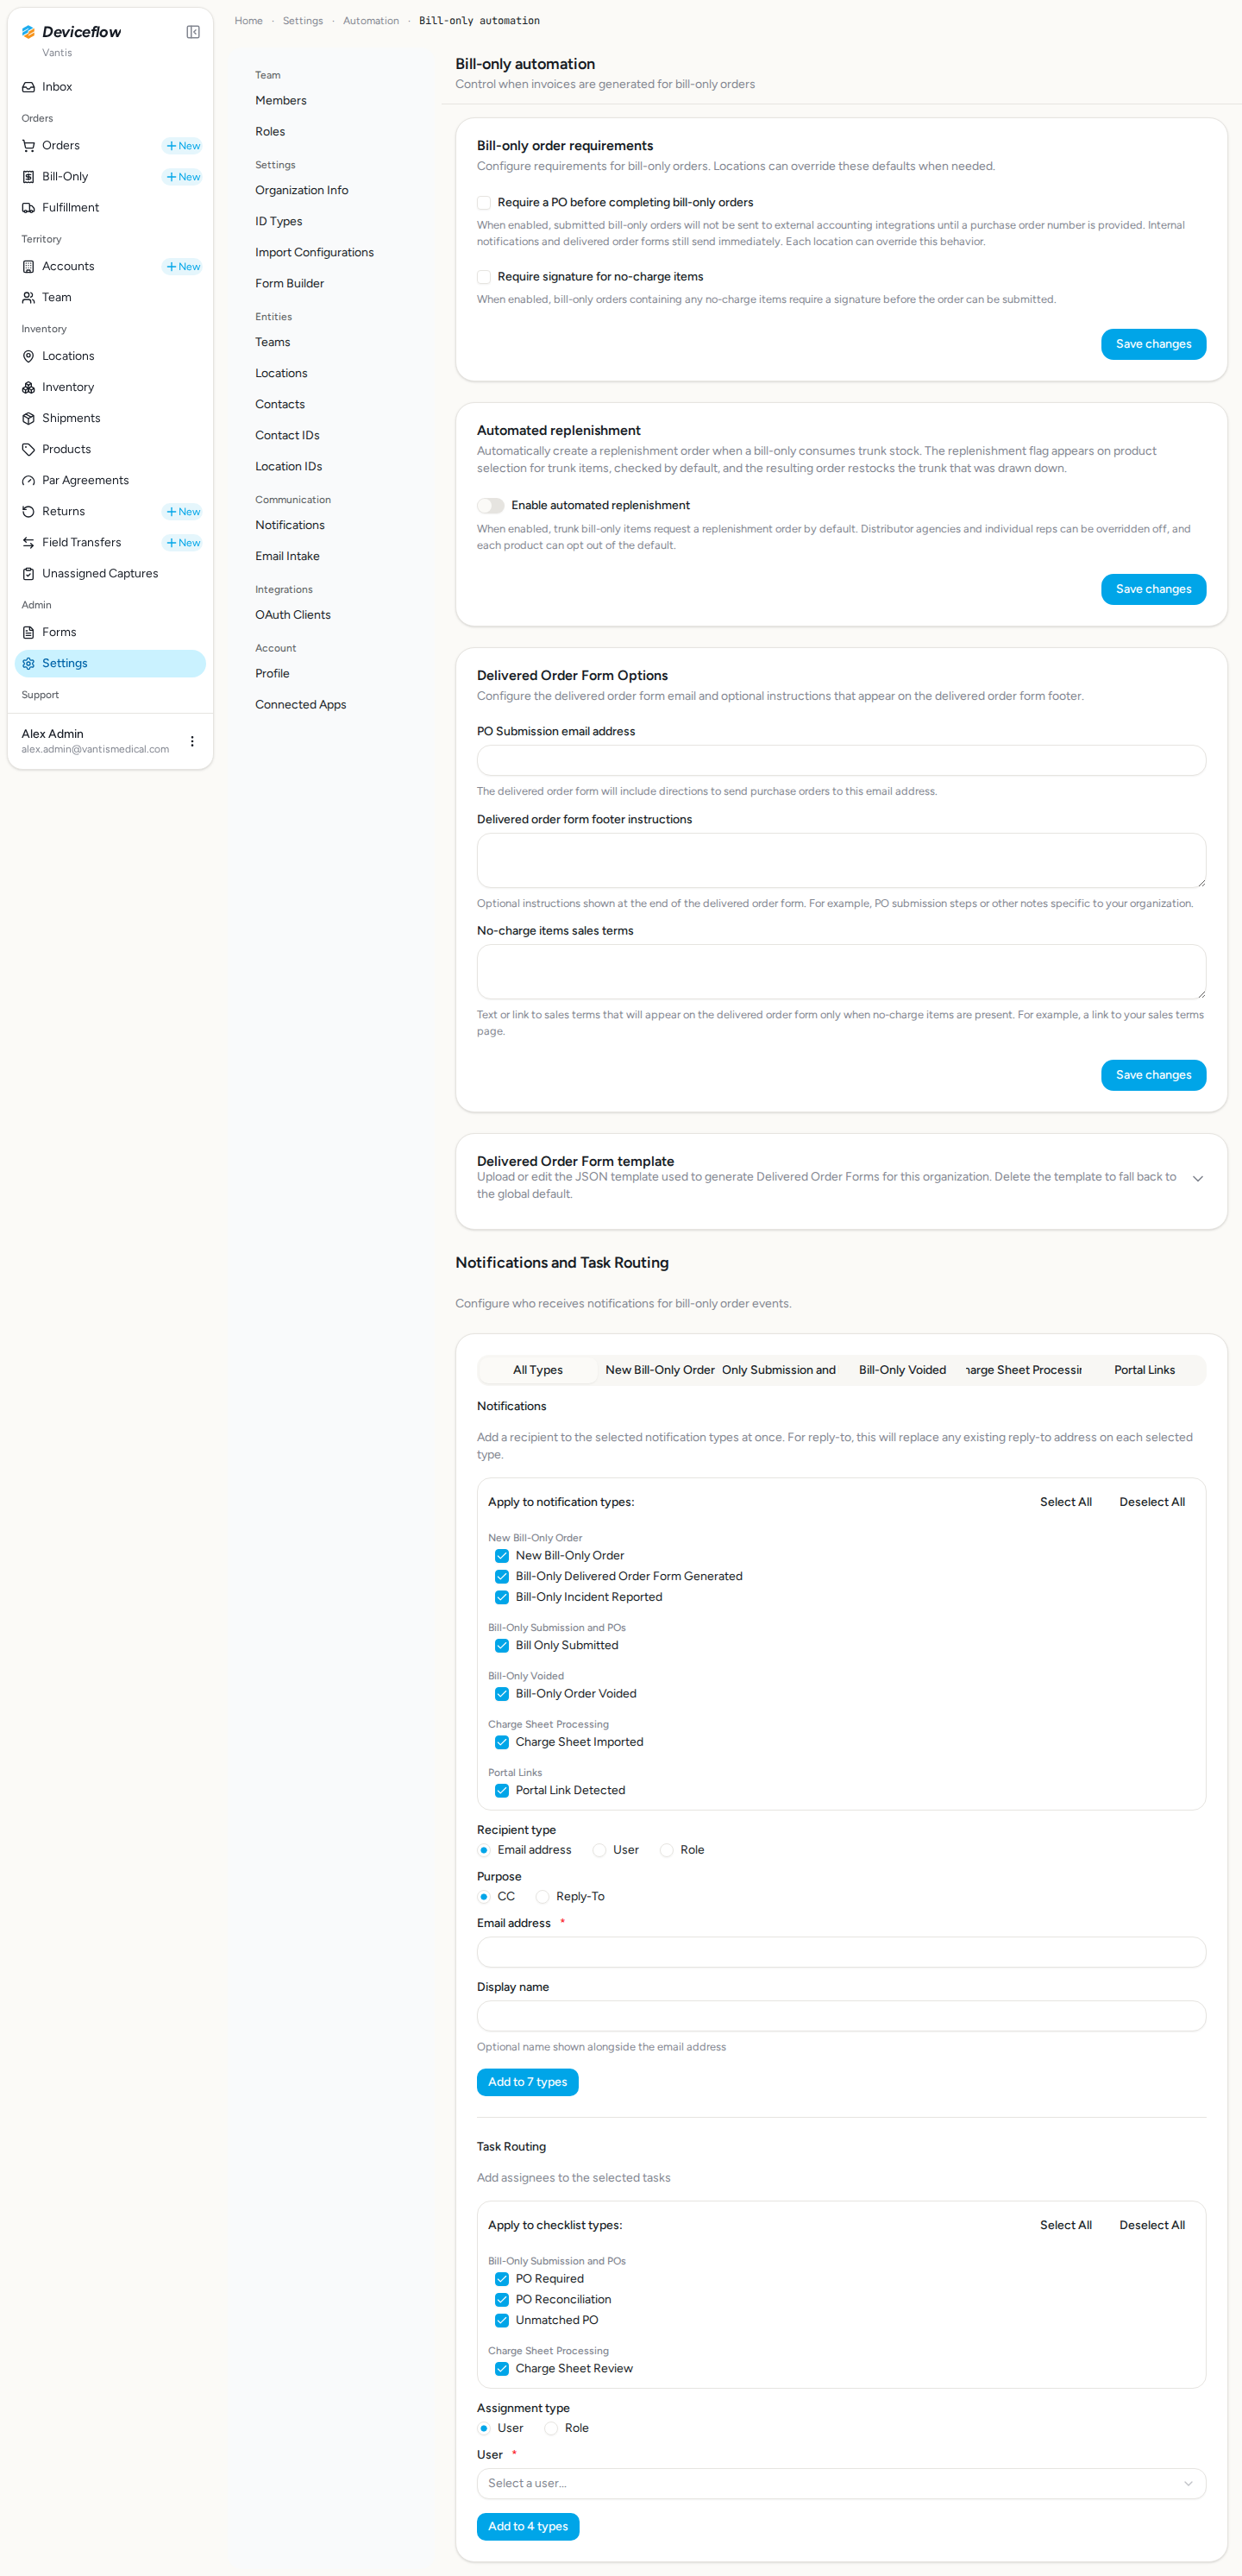Uncheck Bill-Only Incident Reported notification

[x=502, y=1598]
